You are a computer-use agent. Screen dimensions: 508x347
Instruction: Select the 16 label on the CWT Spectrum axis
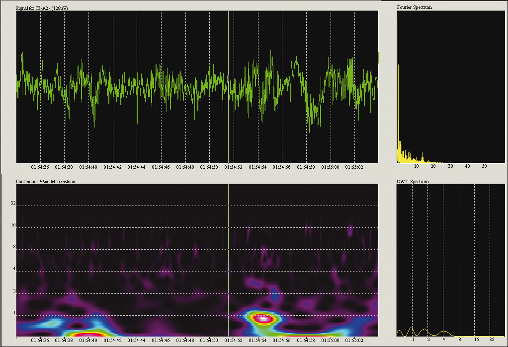pyautogui.click(x=476, y=340)
